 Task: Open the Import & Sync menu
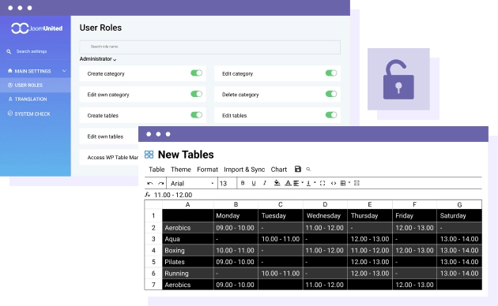pyautogui.click(x=244, y=170)
